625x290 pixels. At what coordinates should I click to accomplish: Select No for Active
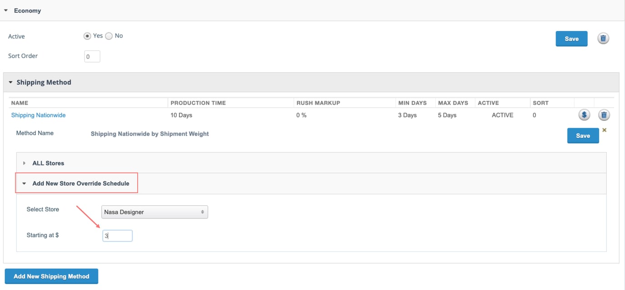(x=109, y=36)
